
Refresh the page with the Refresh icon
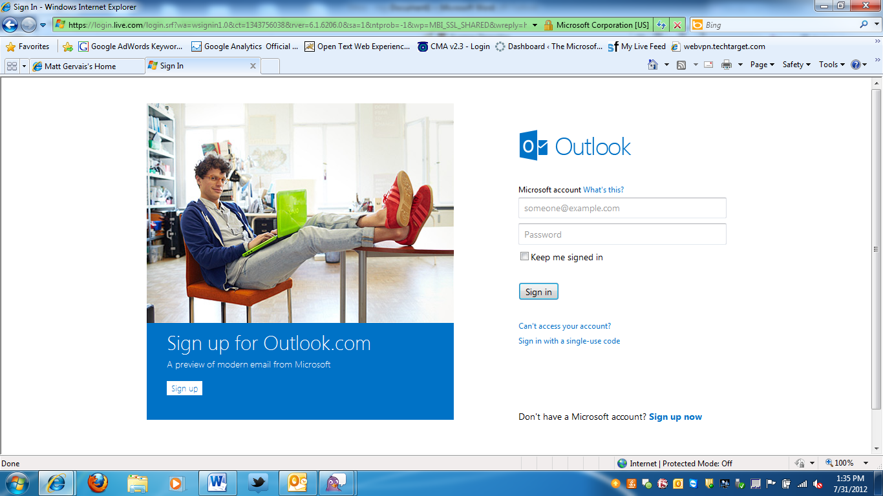point(661,25)
